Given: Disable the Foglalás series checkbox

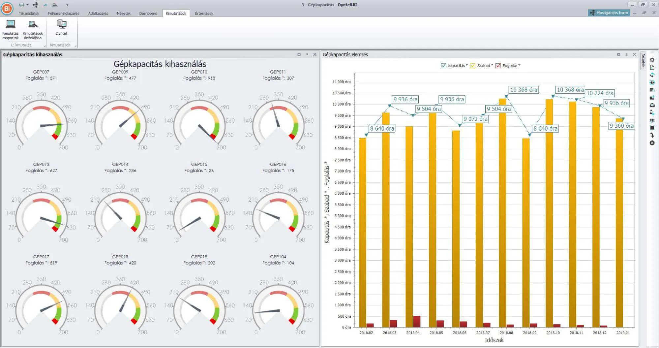Looking at the screenshot, I should (x=498, y=66).
